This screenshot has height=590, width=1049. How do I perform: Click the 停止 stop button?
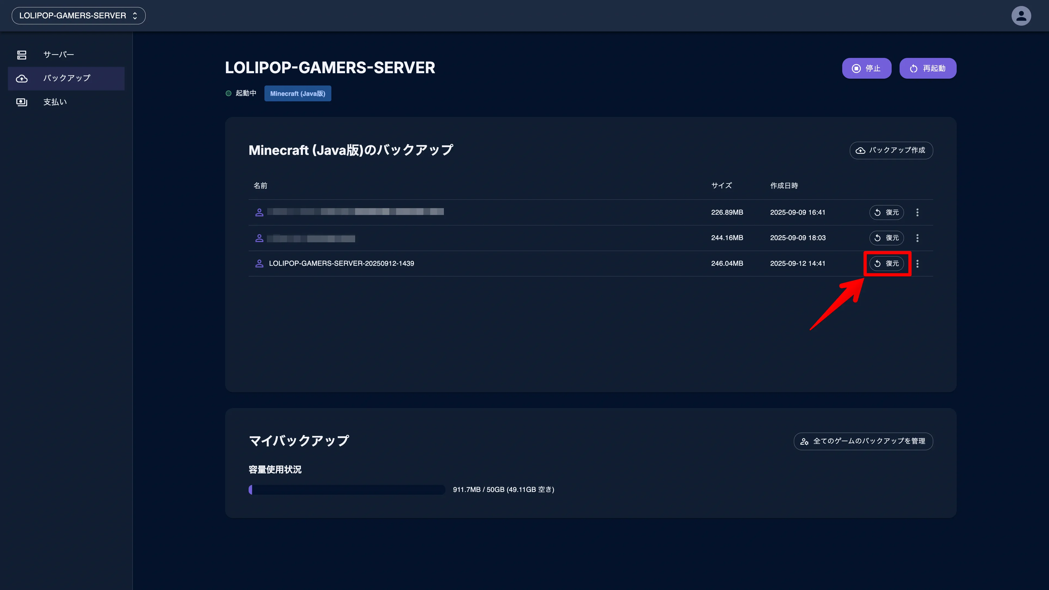(866, 68)
